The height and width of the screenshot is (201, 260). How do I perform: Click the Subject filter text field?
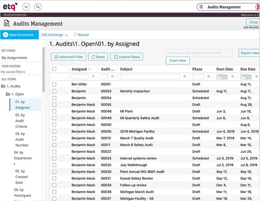[150, 77]
